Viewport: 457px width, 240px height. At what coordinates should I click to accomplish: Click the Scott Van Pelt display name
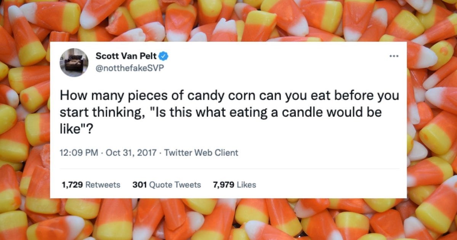point(126,56)
